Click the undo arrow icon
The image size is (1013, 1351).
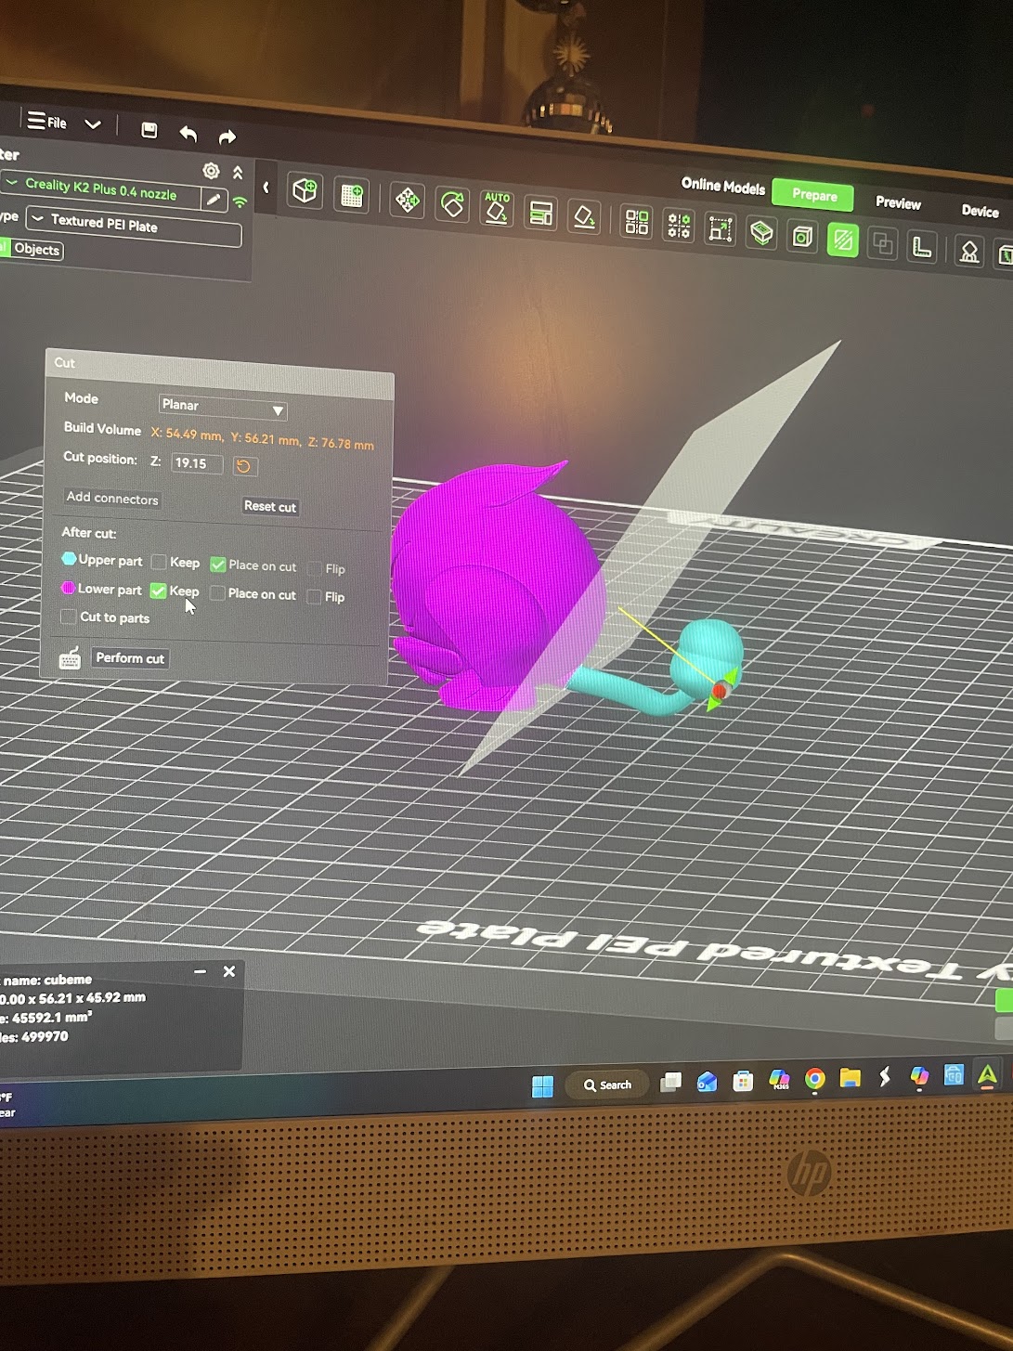point(188,134)
